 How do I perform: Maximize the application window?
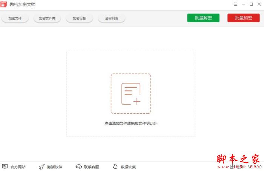point(251,4)
